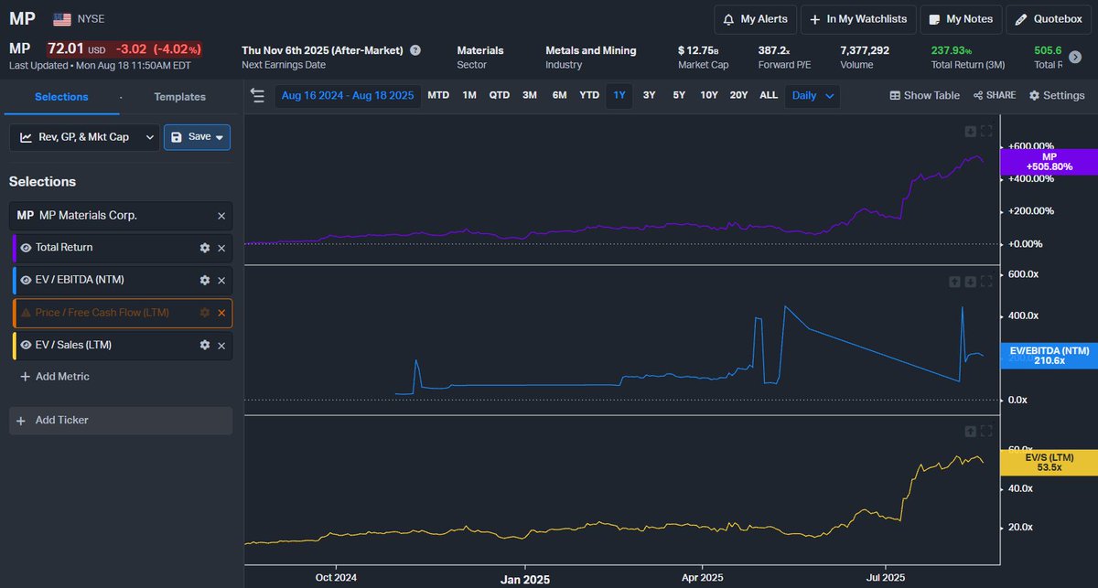Select the 5Y time range
This screenshot has width=1098, height=588.
pos(679,95)
